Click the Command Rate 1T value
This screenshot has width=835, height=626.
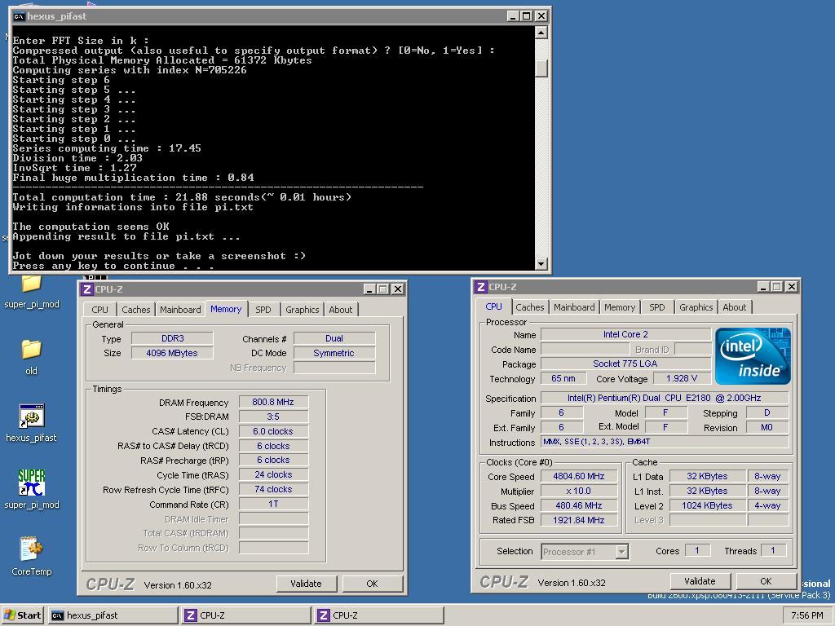click(x=273, y=504)
